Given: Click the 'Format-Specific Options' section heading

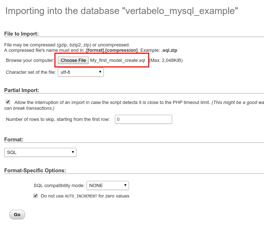Looking at the screenshot, I should [x=35, y=171].
